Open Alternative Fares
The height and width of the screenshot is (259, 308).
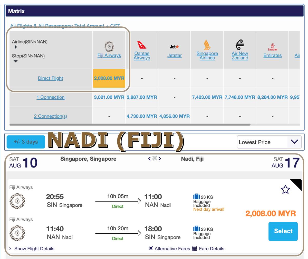(x=172, y=248)
